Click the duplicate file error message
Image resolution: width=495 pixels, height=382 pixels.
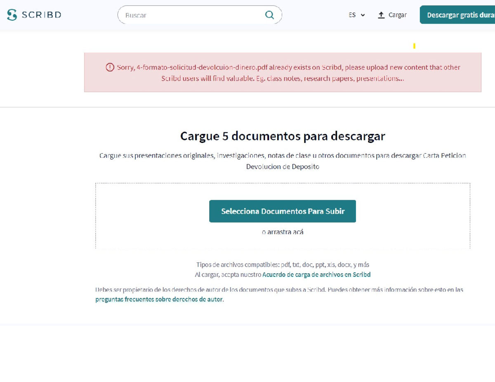click(x=288, y=73)
